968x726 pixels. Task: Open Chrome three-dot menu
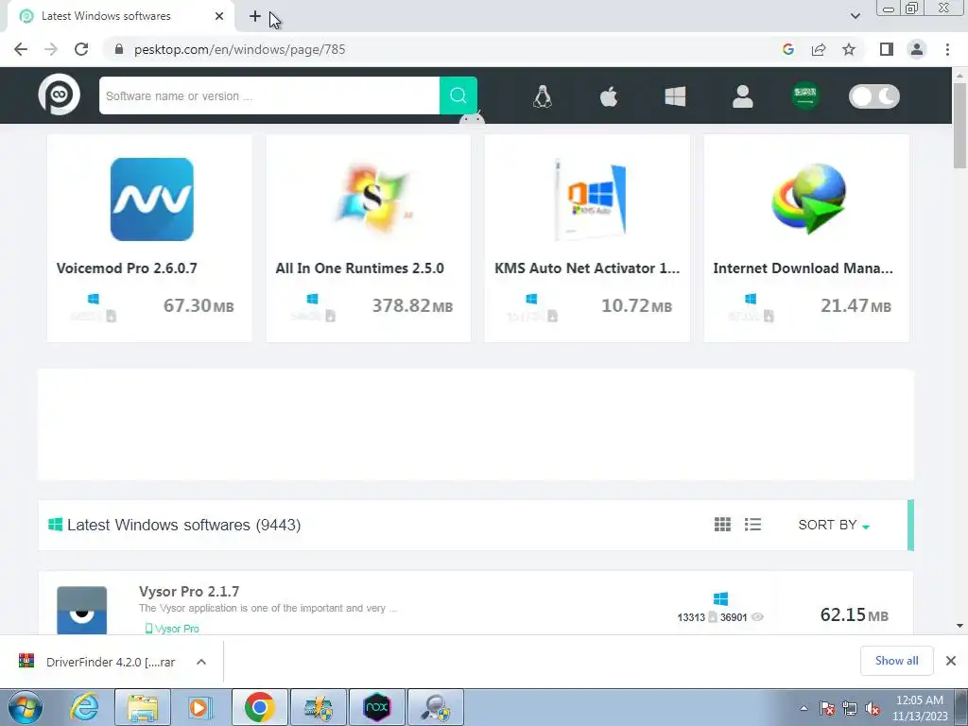coord(947,49)
